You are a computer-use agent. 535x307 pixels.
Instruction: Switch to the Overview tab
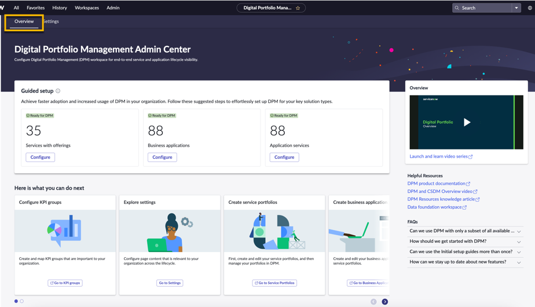click(24, 21)
